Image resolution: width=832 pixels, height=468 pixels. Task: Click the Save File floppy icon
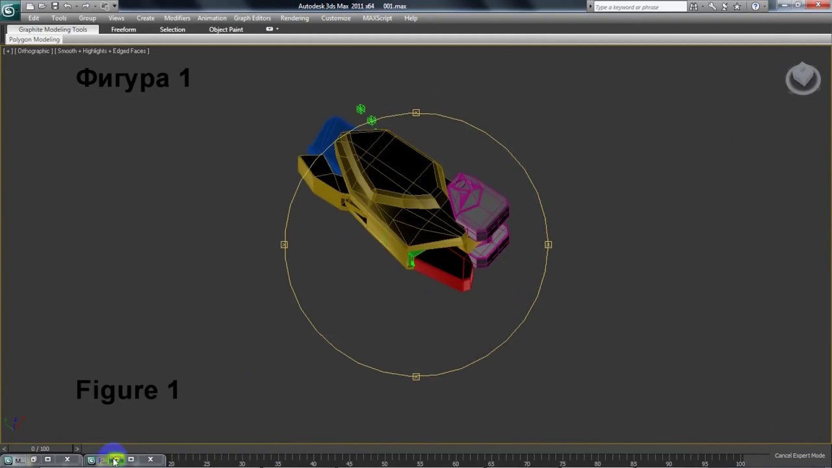pyautogui.click(x=55, y=6)
